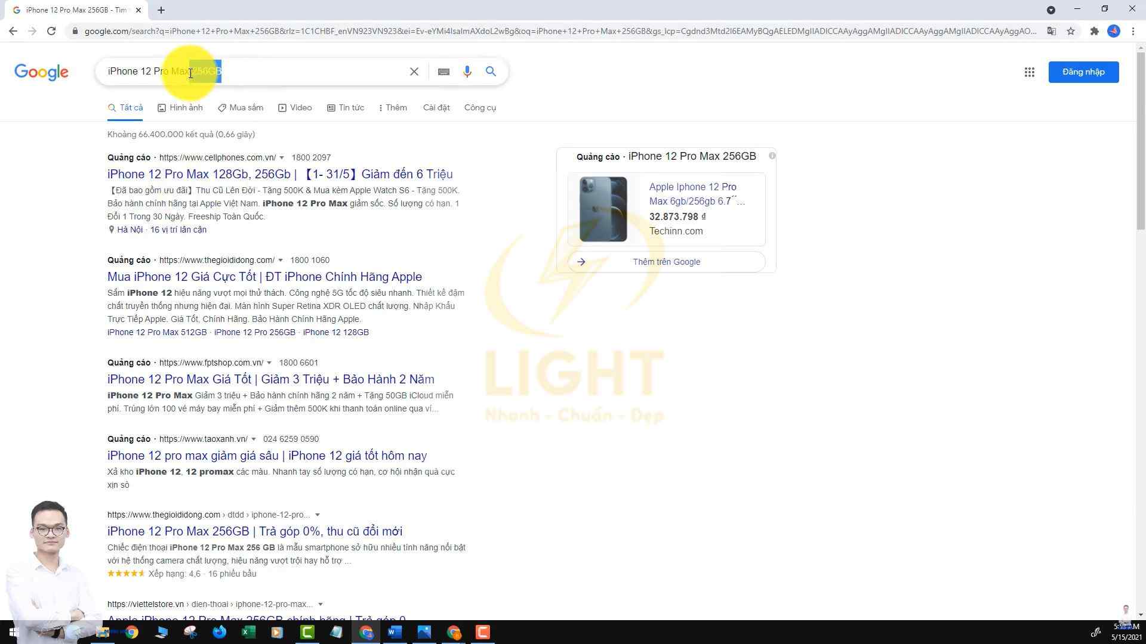
Task: Expand the fptshop.com.vn ad dropdown arrow
Action: [x=270, y=363]
